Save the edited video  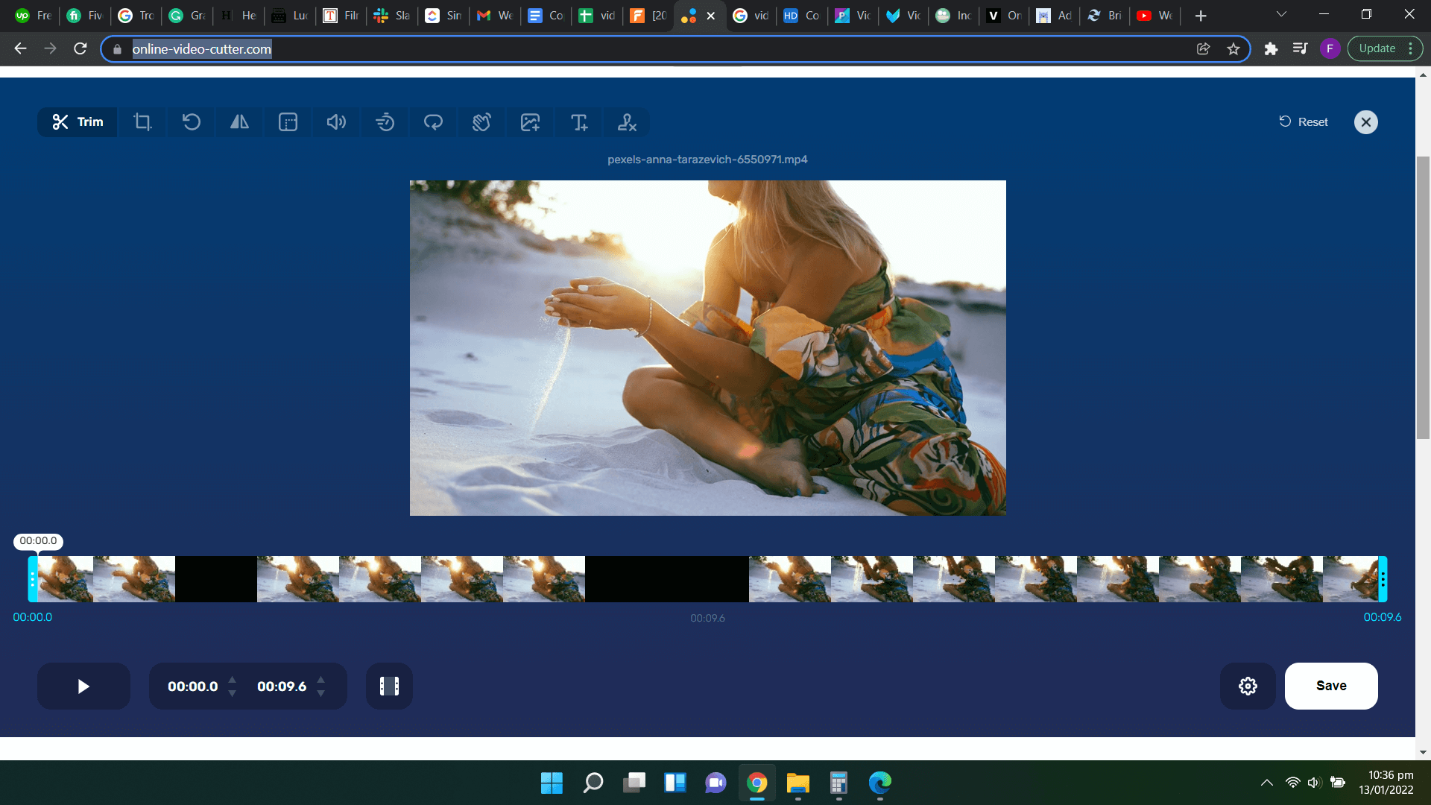coord(1331,686)
